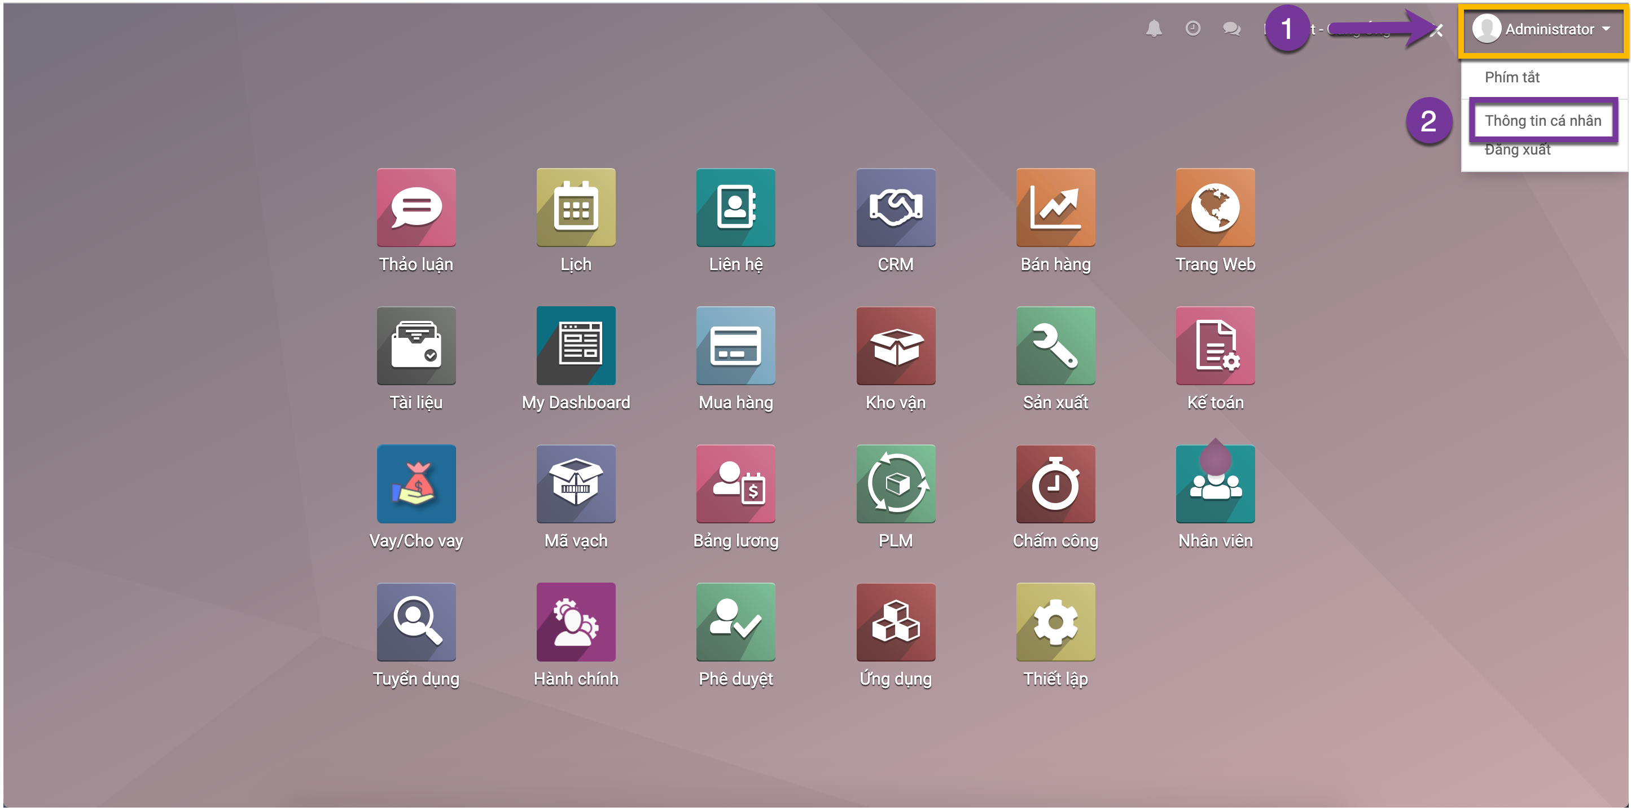Viewport: 1631px width, 811px height.
Task: Open the Mã vạch barcode app
Action: coord(576,484)
